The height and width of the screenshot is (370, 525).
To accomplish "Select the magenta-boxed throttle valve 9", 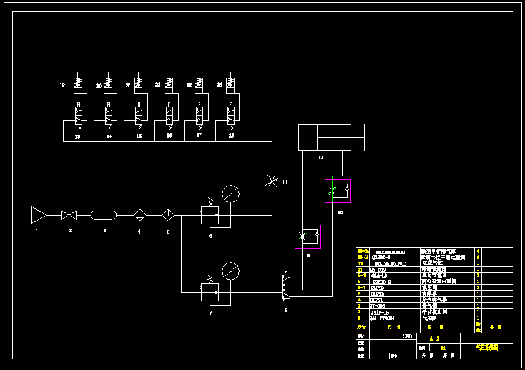I will 308,237.
